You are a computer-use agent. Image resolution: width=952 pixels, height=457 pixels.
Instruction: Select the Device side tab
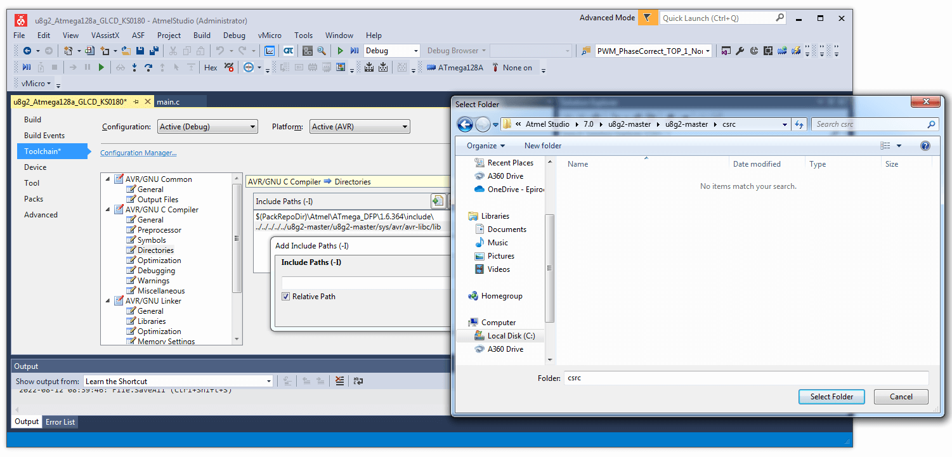pyautogui.click(x=36, y=167)
